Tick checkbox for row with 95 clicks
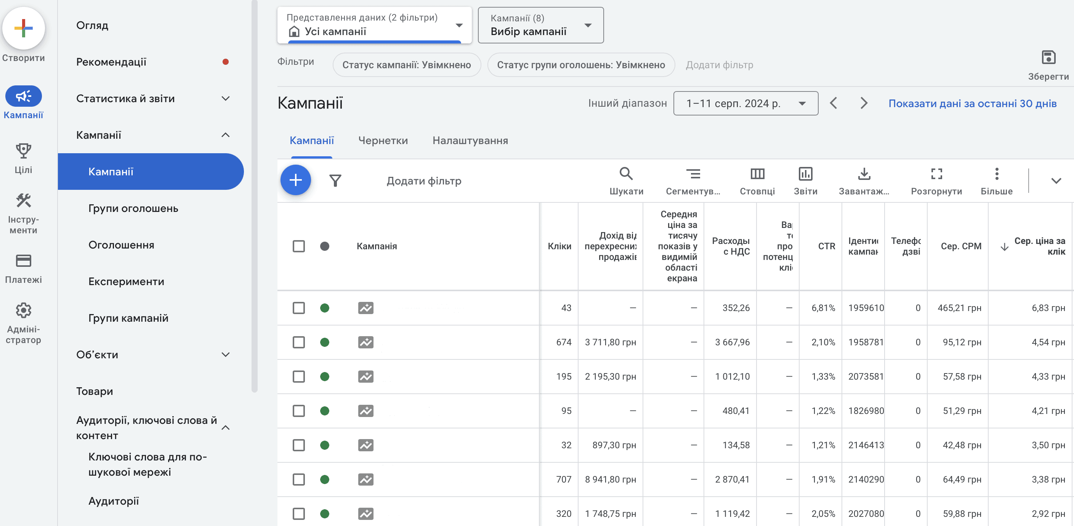1074x526 pixels. click(x=298, y=411)
